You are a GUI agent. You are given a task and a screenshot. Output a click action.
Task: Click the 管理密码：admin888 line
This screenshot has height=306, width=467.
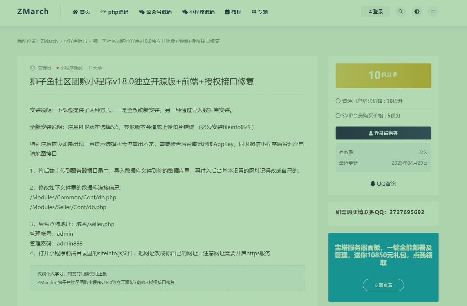pyautogui.click(x=56, y=244)
